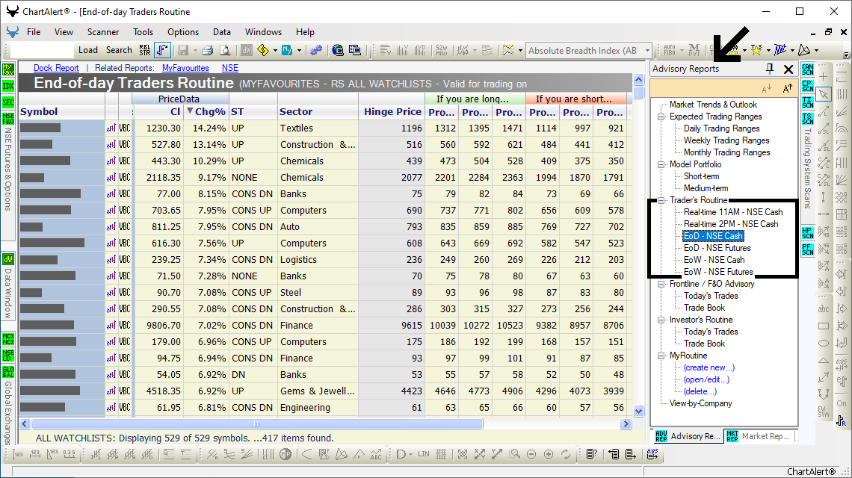Open the Tools menu

pos(143,32)
